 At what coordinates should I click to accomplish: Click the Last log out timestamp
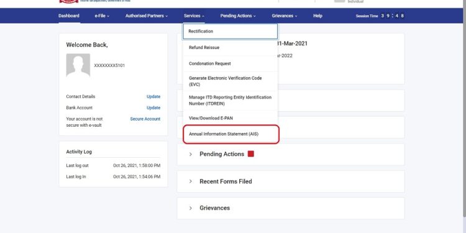point(137,165)
